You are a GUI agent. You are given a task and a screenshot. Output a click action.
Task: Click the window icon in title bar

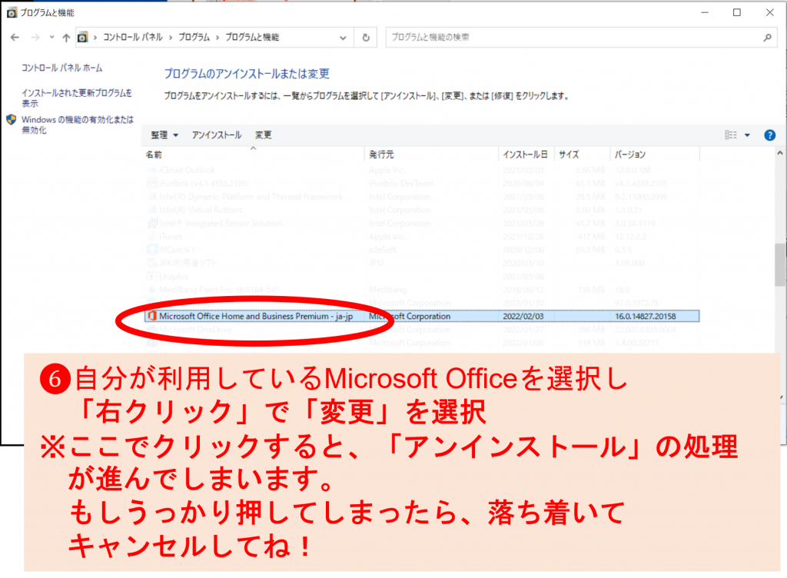click(12, 12)
